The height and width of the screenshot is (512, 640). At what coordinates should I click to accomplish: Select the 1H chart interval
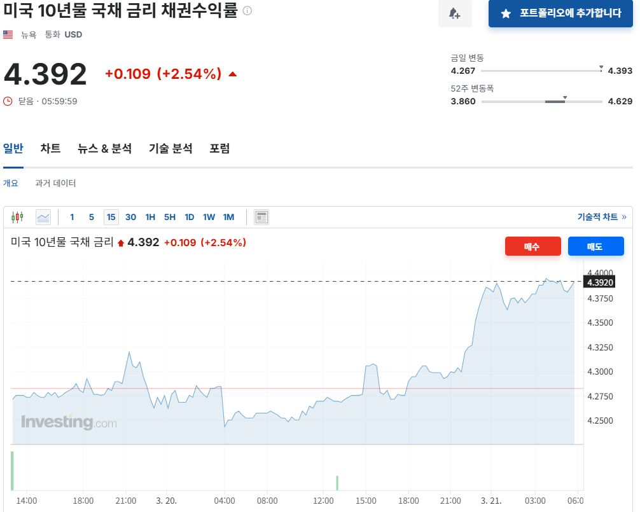(150, 217)
